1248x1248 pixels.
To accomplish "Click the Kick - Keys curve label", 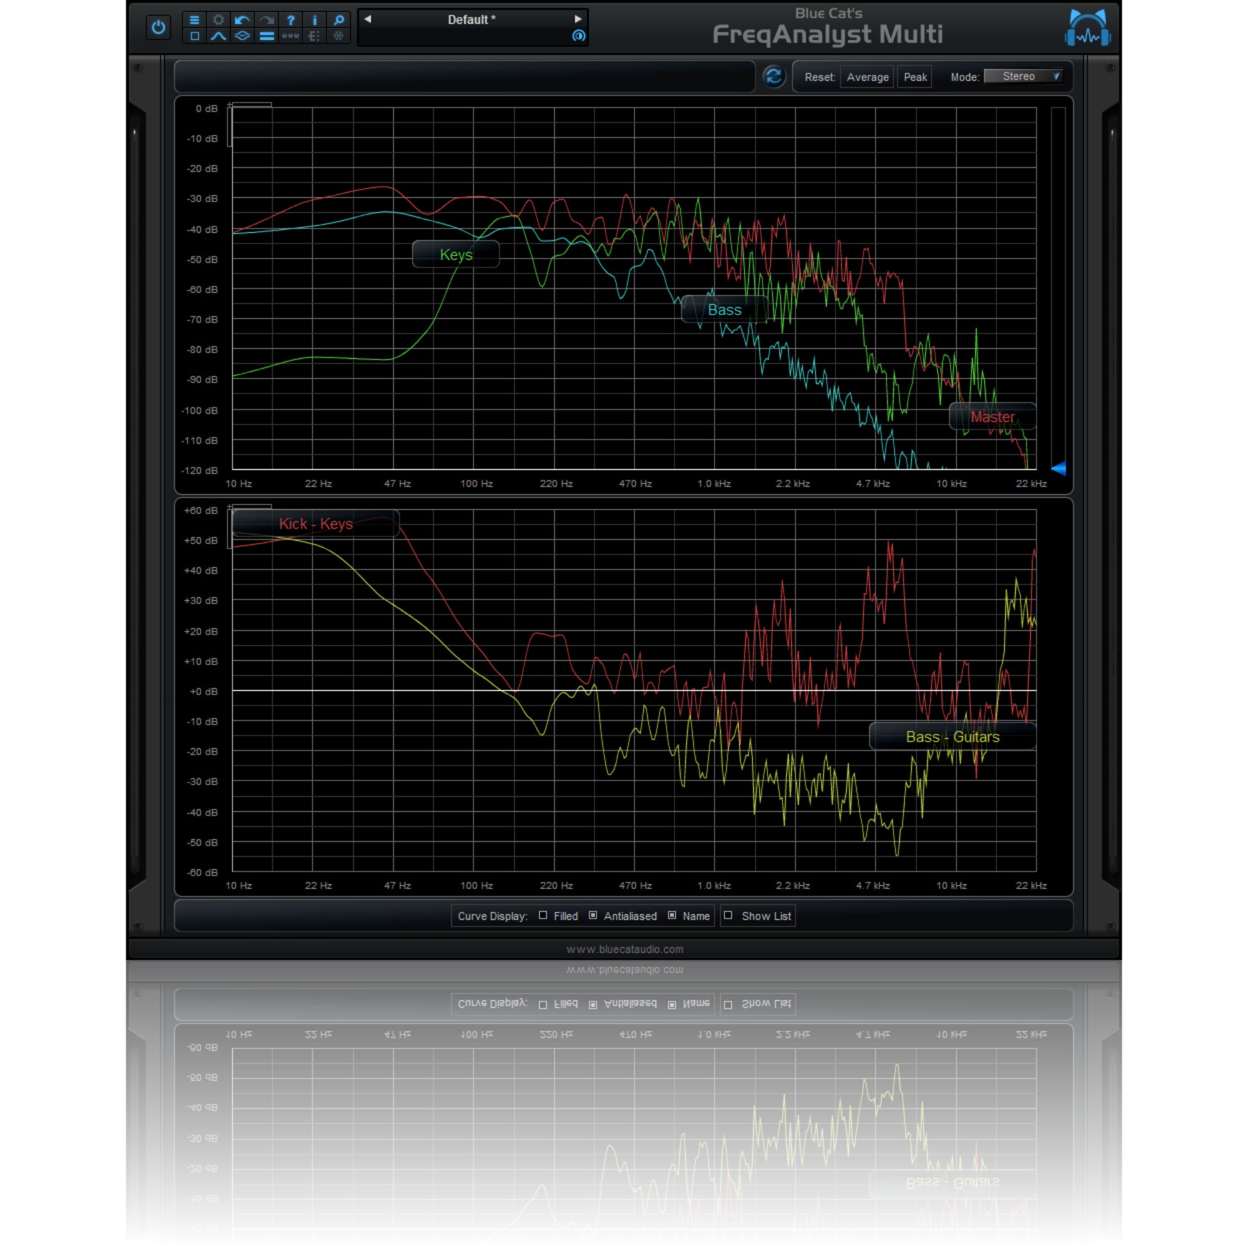I will point(315,524).
